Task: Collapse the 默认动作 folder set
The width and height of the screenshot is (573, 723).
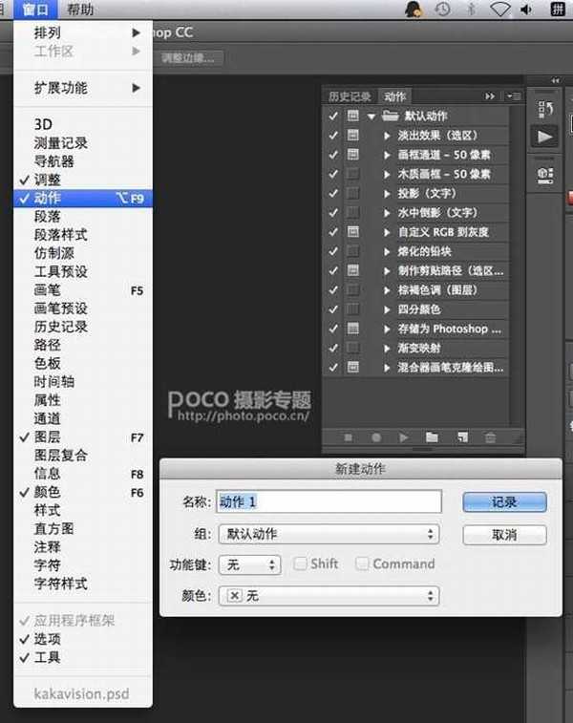Action: point(371,117)
